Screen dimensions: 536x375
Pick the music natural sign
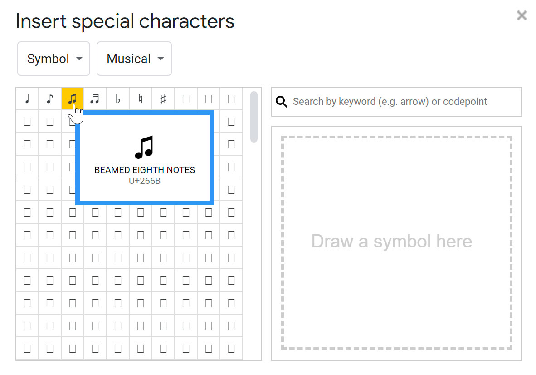[141, 99]
